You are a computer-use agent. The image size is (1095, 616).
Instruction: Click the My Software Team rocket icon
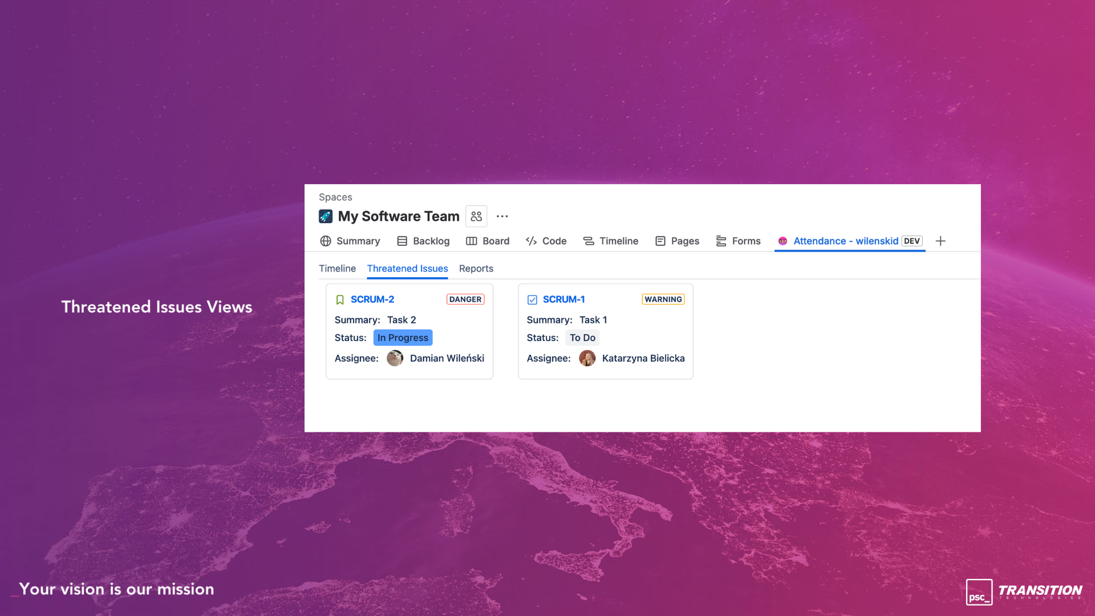(326, 216)
